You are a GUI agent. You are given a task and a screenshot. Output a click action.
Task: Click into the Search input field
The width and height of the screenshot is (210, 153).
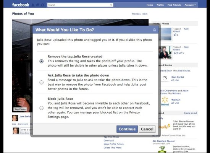click(78, 5)
